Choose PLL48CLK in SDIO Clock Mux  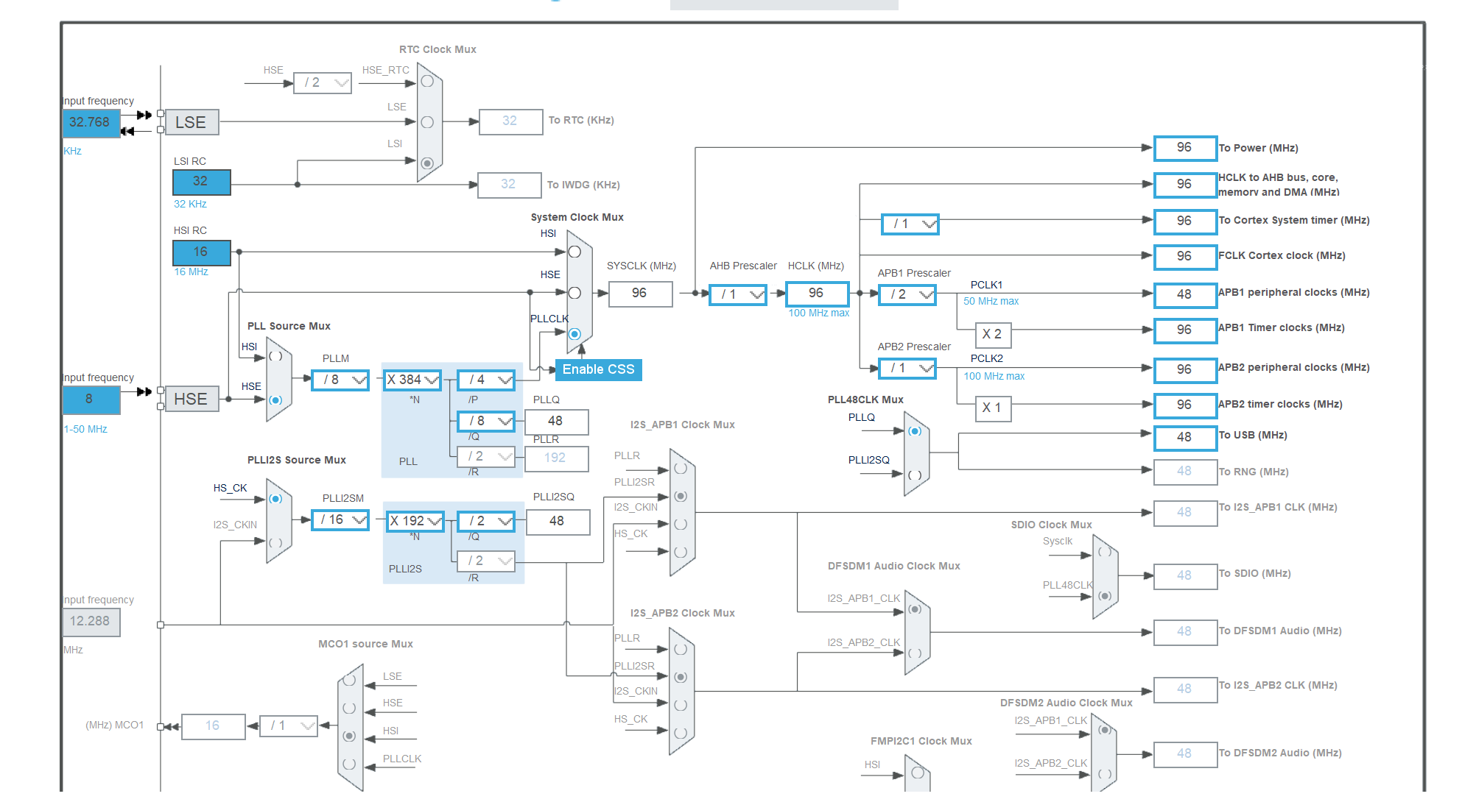point(1105,596)
